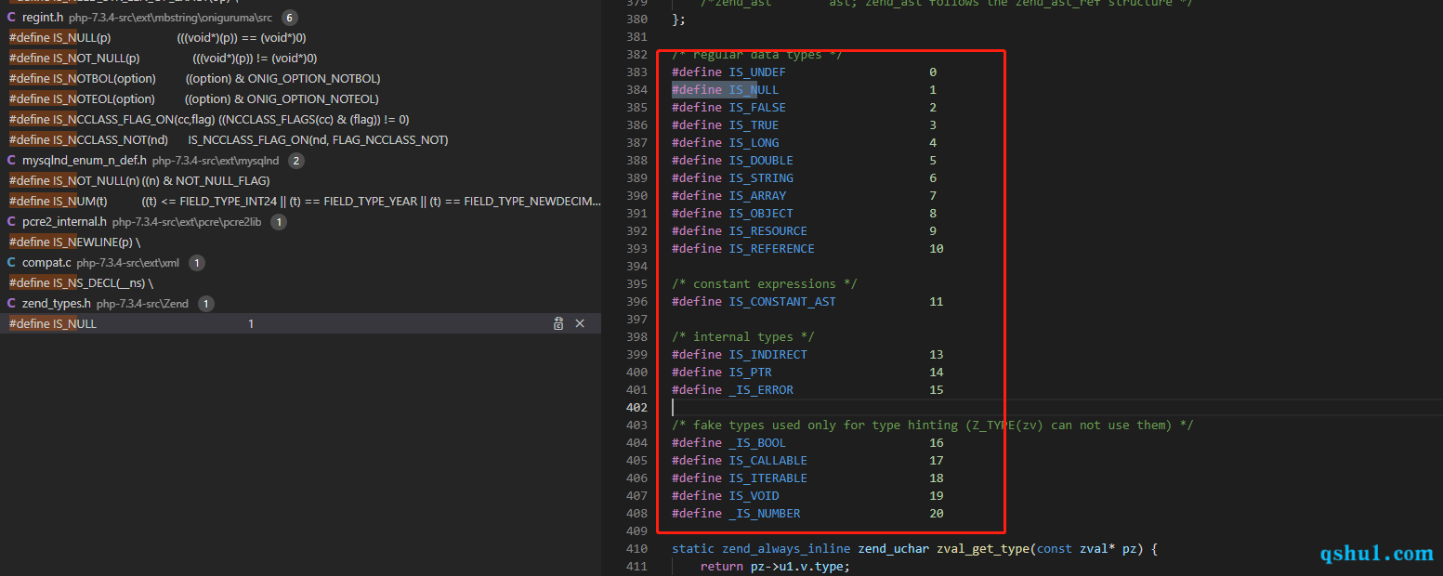1443x576 pixels.
Task: Click _IS_ERROR in the editor
Action: click(x=761, y=390)
